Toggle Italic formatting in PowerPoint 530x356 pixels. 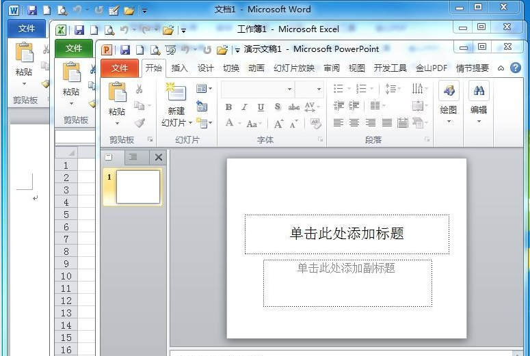[x=244, y=107]
